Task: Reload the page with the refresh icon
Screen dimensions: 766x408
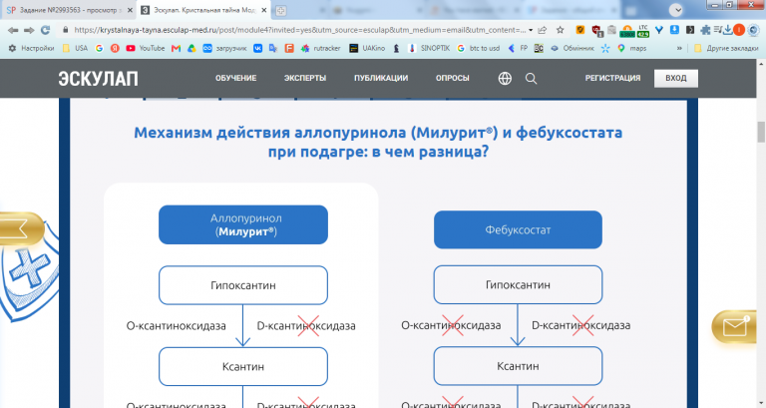Action: pos(46,30)
